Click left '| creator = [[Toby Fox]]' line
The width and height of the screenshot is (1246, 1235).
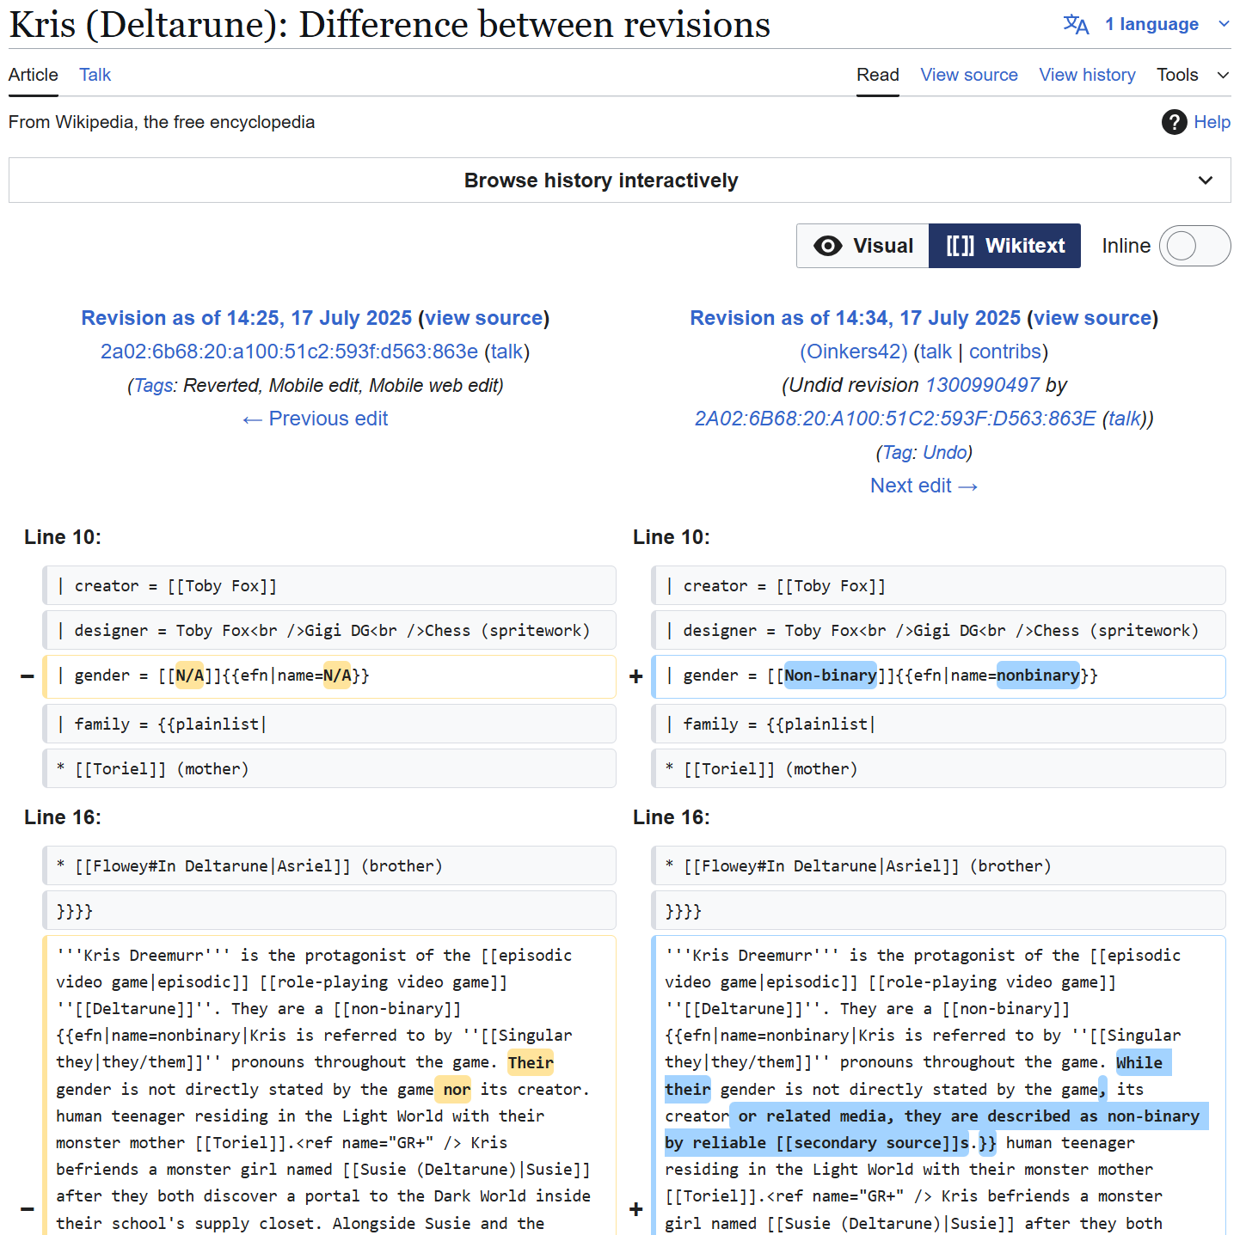[x=330, y=585]
